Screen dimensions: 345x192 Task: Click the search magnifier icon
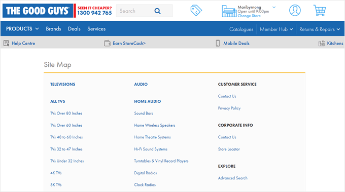(x=158, y=11)
